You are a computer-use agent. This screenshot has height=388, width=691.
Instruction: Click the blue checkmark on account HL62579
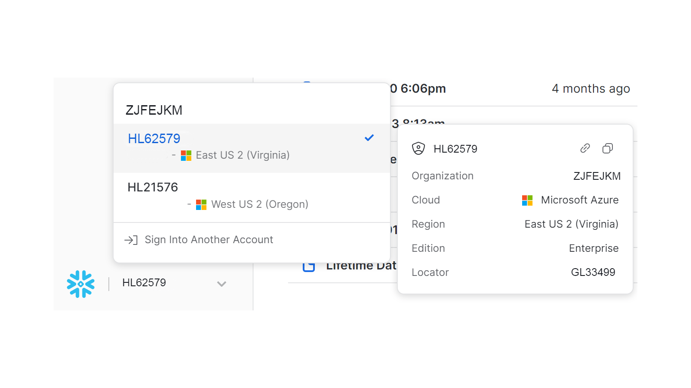point(369,138)
